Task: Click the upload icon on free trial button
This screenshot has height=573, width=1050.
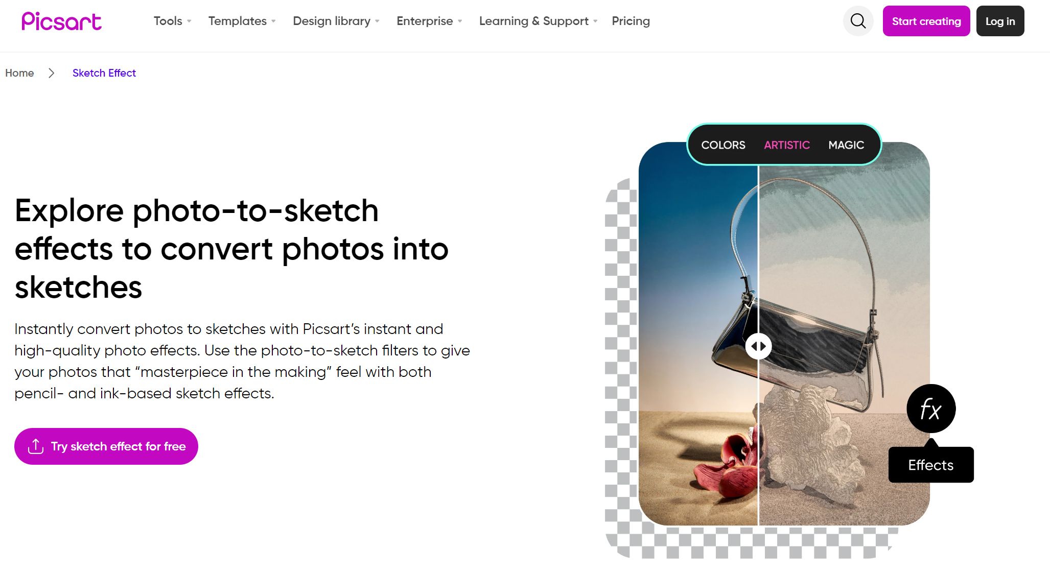Action: [36, 446]
